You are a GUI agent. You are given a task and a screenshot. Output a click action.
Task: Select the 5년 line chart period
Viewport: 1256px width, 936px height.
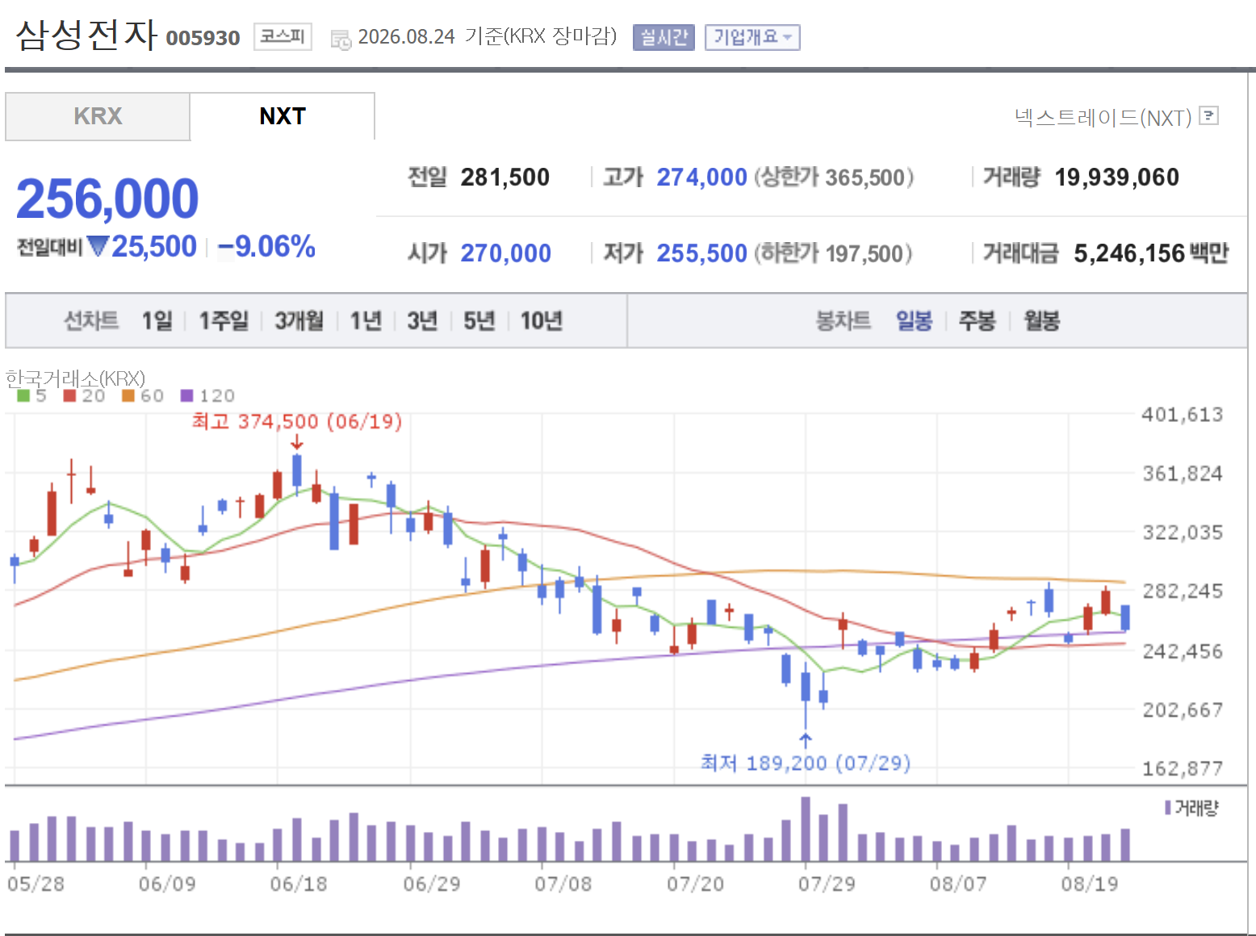tap(479, 321)
